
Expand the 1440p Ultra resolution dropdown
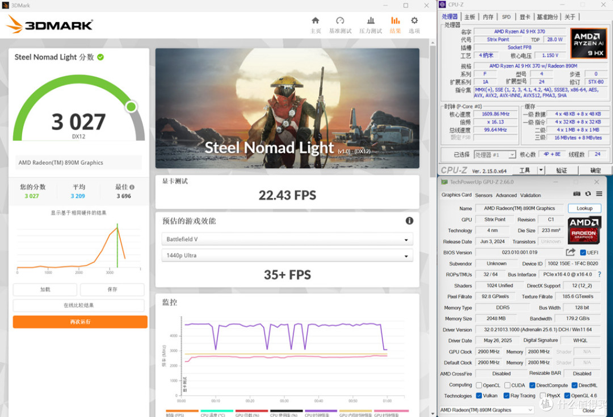click(x=287, y=256)
